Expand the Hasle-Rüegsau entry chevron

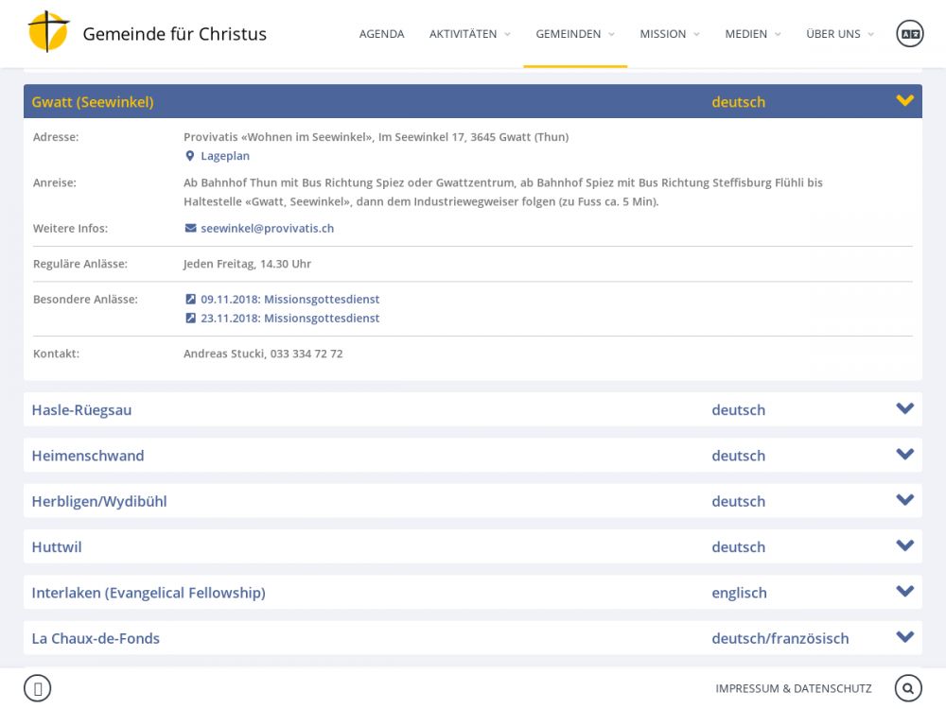[904, 409]
